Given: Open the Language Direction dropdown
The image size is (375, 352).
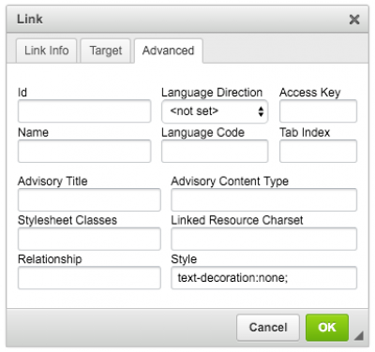Looking at the screenshot, I should tap(215, 111).
